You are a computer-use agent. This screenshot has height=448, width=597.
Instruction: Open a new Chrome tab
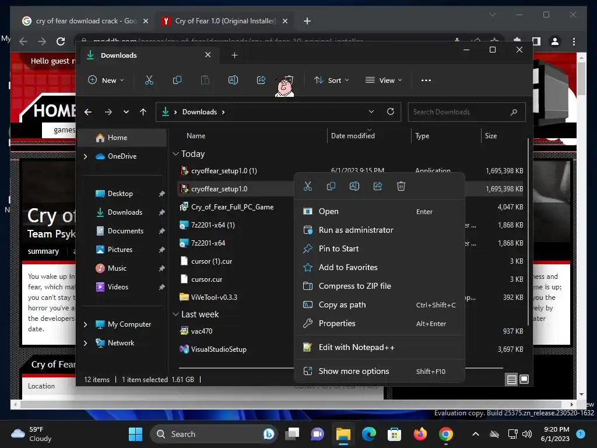[x=307, y=21]
